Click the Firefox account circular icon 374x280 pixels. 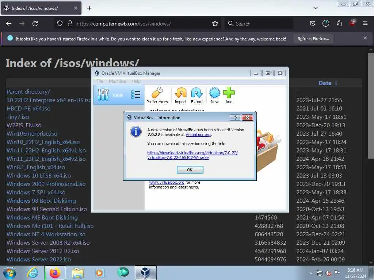click(x=325, y=24)
